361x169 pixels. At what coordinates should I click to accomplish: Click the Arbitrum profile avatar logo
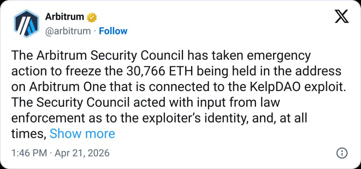(x=26, y=24)
